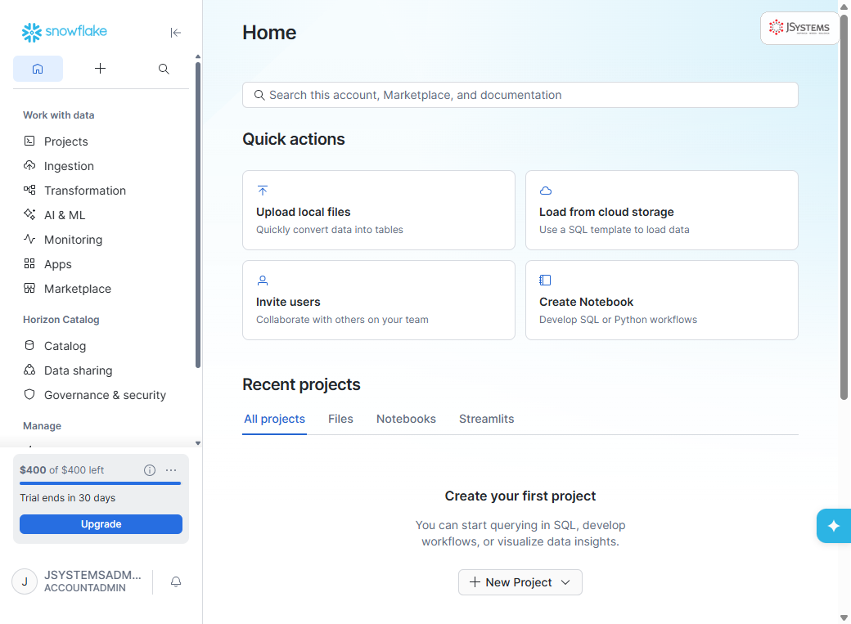Show trial credit info icon

[x=150, y=470]
